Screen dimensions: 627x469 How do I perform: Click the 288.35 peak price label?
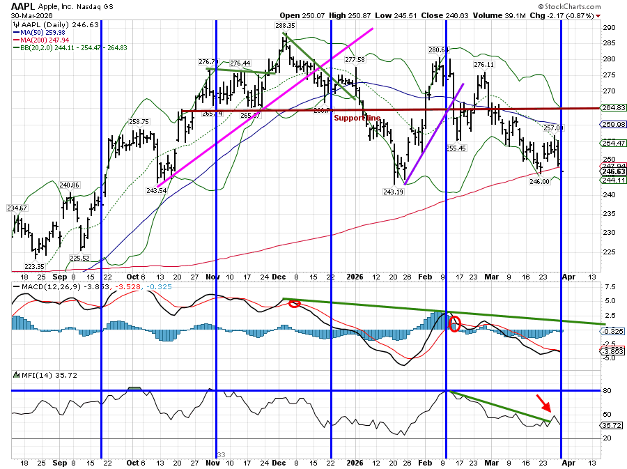pos(284,25)
